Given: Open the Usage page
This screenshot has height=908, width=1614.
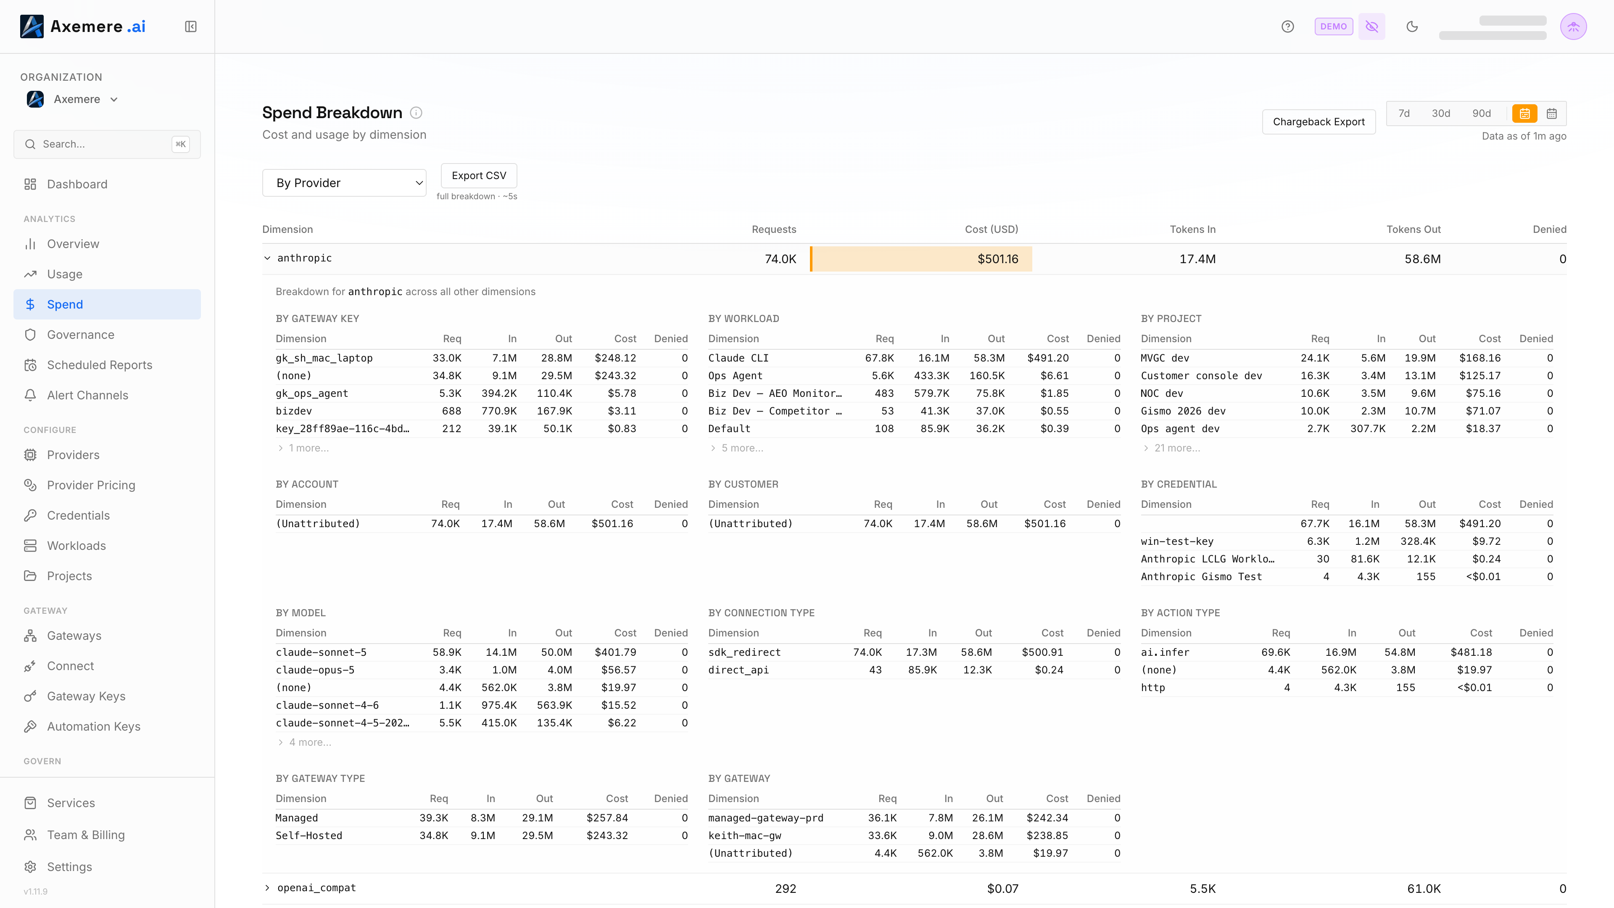Looking at the screenshot, I should [106, 274].
